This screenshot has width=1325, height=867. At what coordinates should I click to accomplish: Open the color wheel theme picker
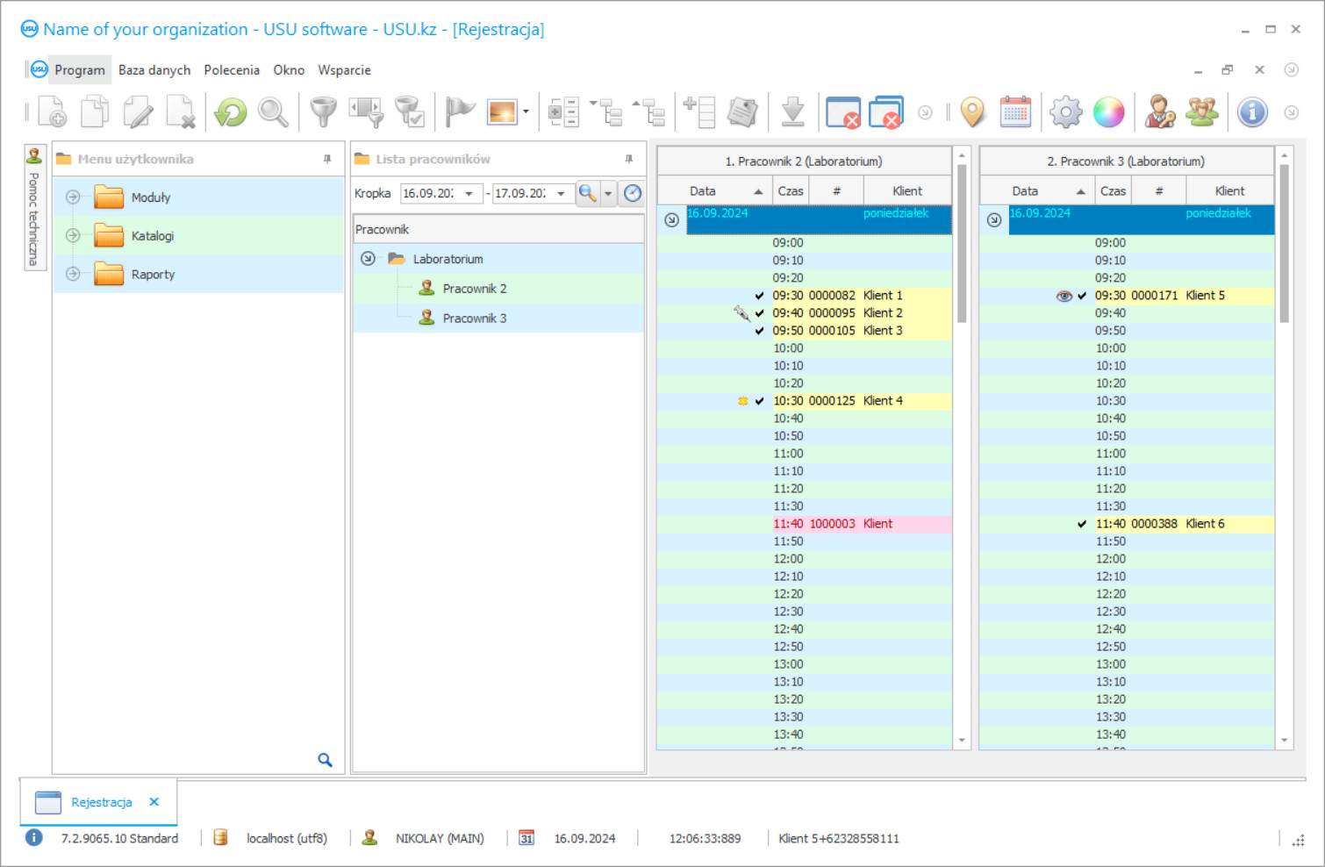click(x=1109, y=112)
